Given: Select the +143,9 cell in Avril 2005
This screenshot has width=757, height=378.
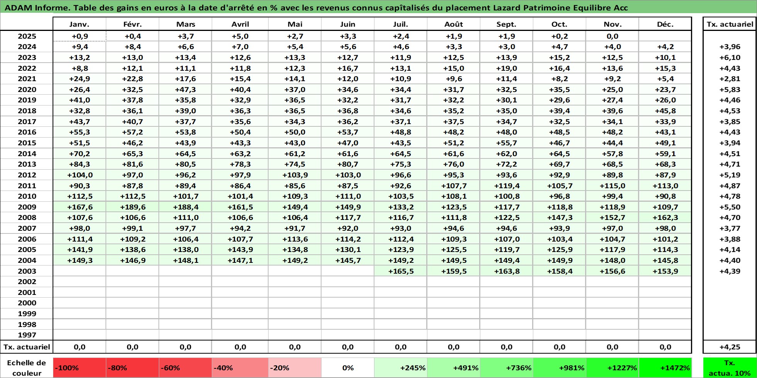Looking at the screenshot, I should tap(240, 249).
